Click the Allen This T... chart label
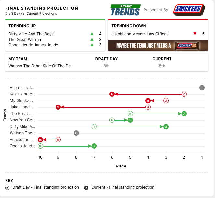 point(22,88)
